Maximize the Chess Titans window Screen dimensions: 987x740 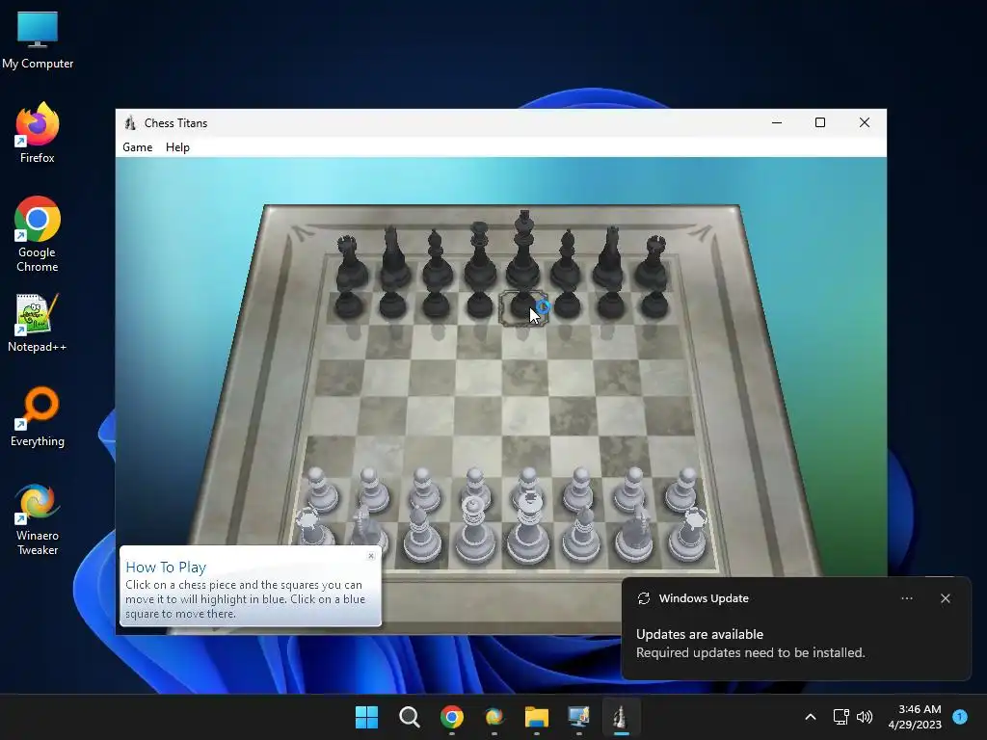(820, 122)
